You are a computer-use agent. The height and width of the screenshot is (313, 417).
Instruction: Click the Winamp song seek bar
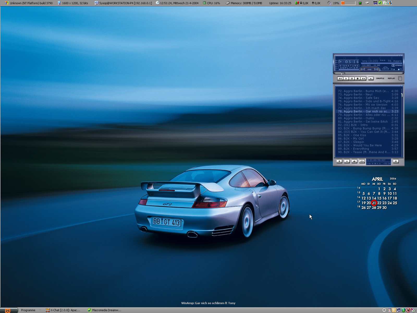369,74
